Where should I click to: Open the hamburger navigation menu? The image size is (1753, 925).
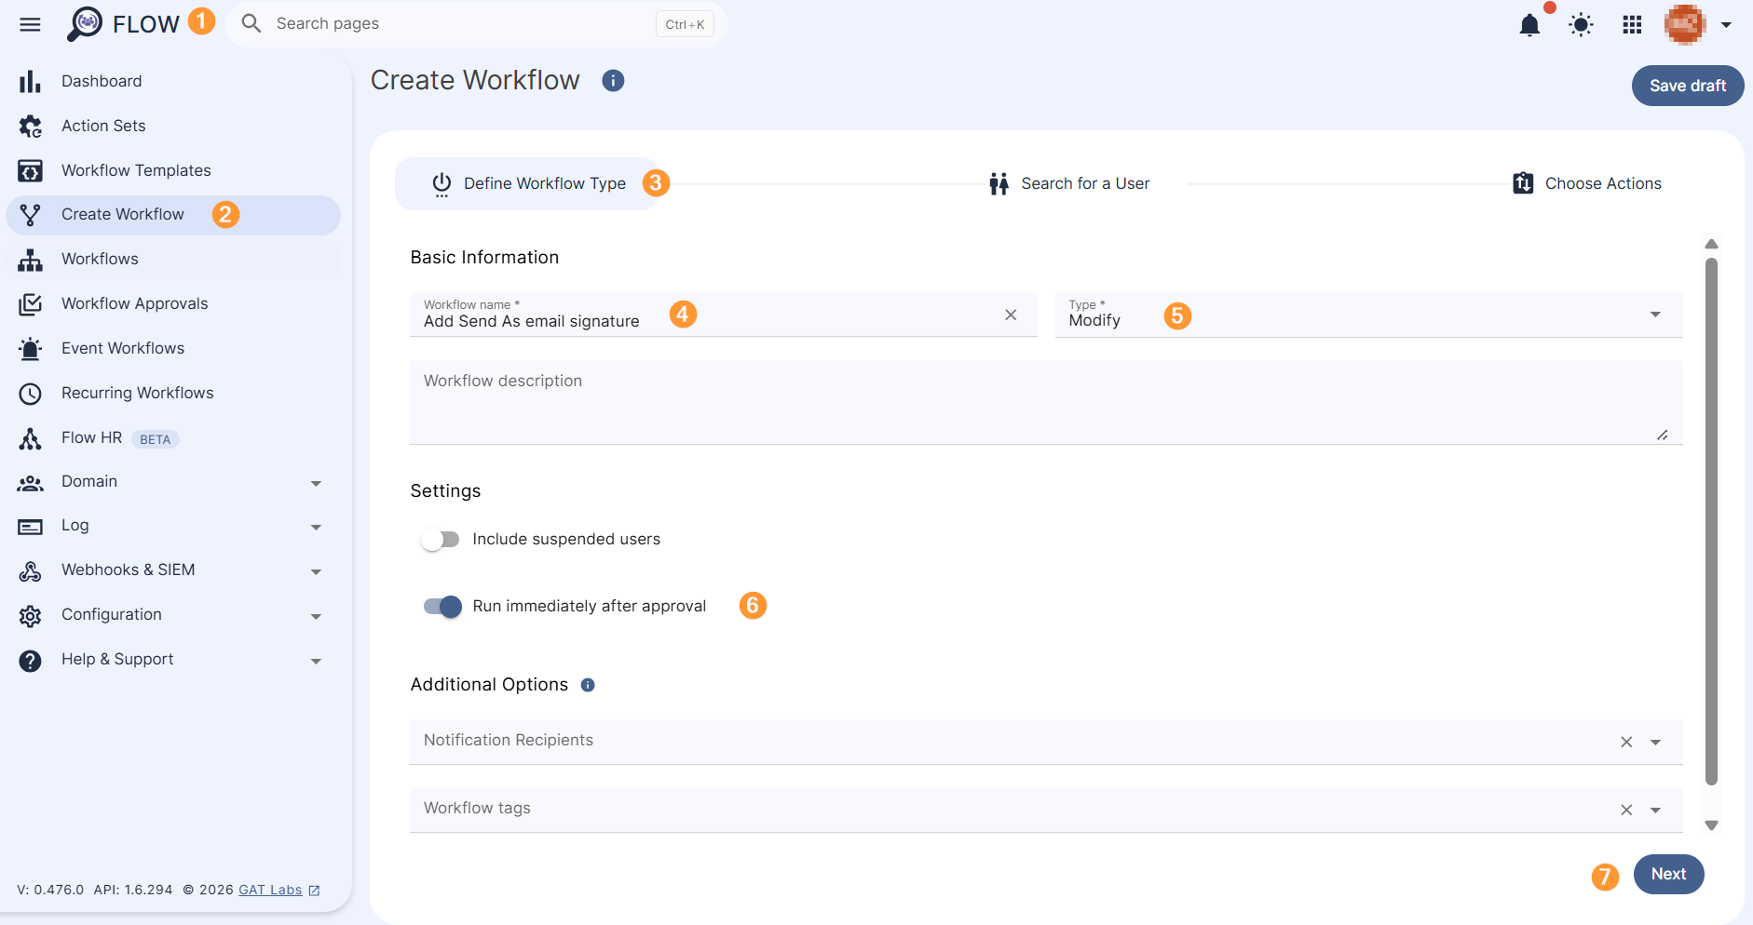(30, 24)
